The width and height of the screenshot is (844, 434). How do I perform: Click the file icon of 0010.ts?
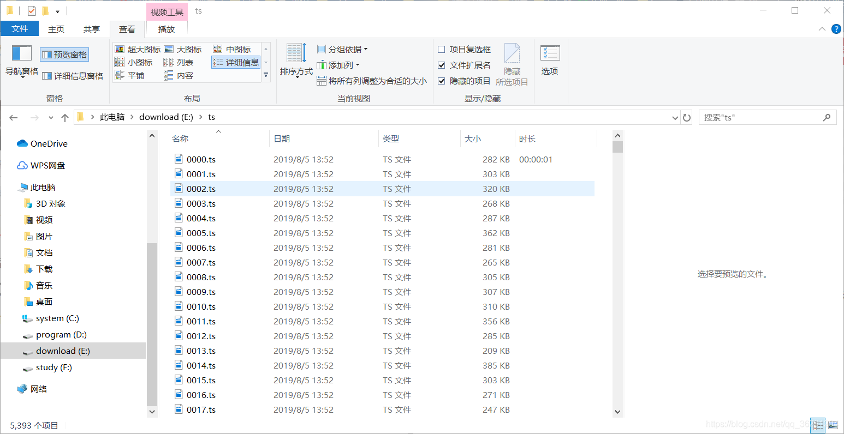click(179, 306)
